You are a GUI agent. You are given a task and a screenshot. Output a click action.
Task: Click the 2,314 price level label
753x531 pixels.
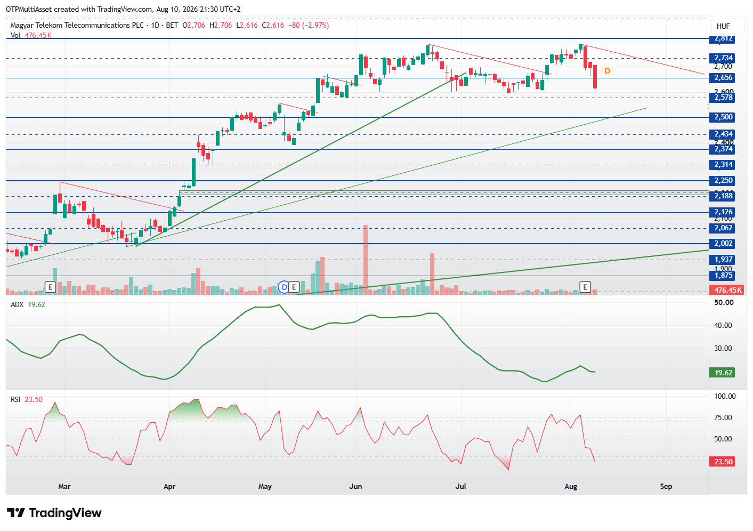coord(723,165)
